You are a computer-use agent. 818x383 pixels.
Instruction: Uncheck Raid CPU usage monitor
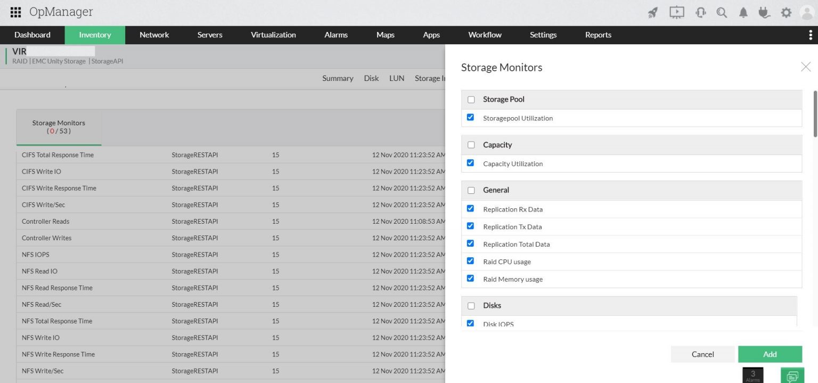[x=470, y=261]
